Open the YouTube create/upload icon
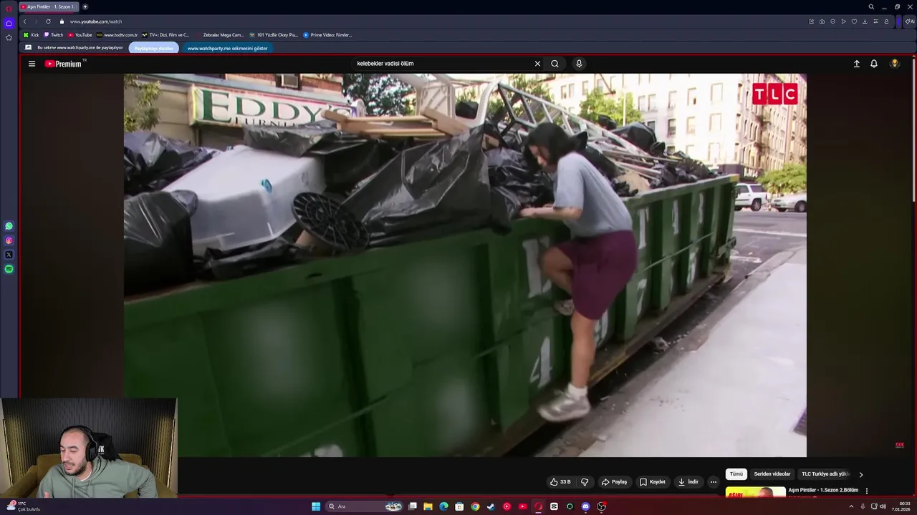The height and width of the screenshot is (515, 917). pos(856,64)
